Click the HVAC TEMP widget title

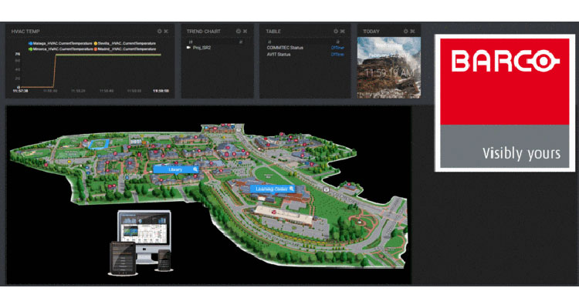[x=25, y=32]
